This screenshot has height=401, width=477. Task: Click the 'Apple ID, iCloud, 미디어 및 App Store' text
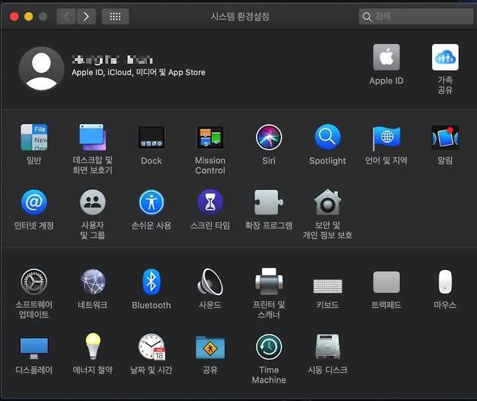pyautogui.click(x=138, y=72)
